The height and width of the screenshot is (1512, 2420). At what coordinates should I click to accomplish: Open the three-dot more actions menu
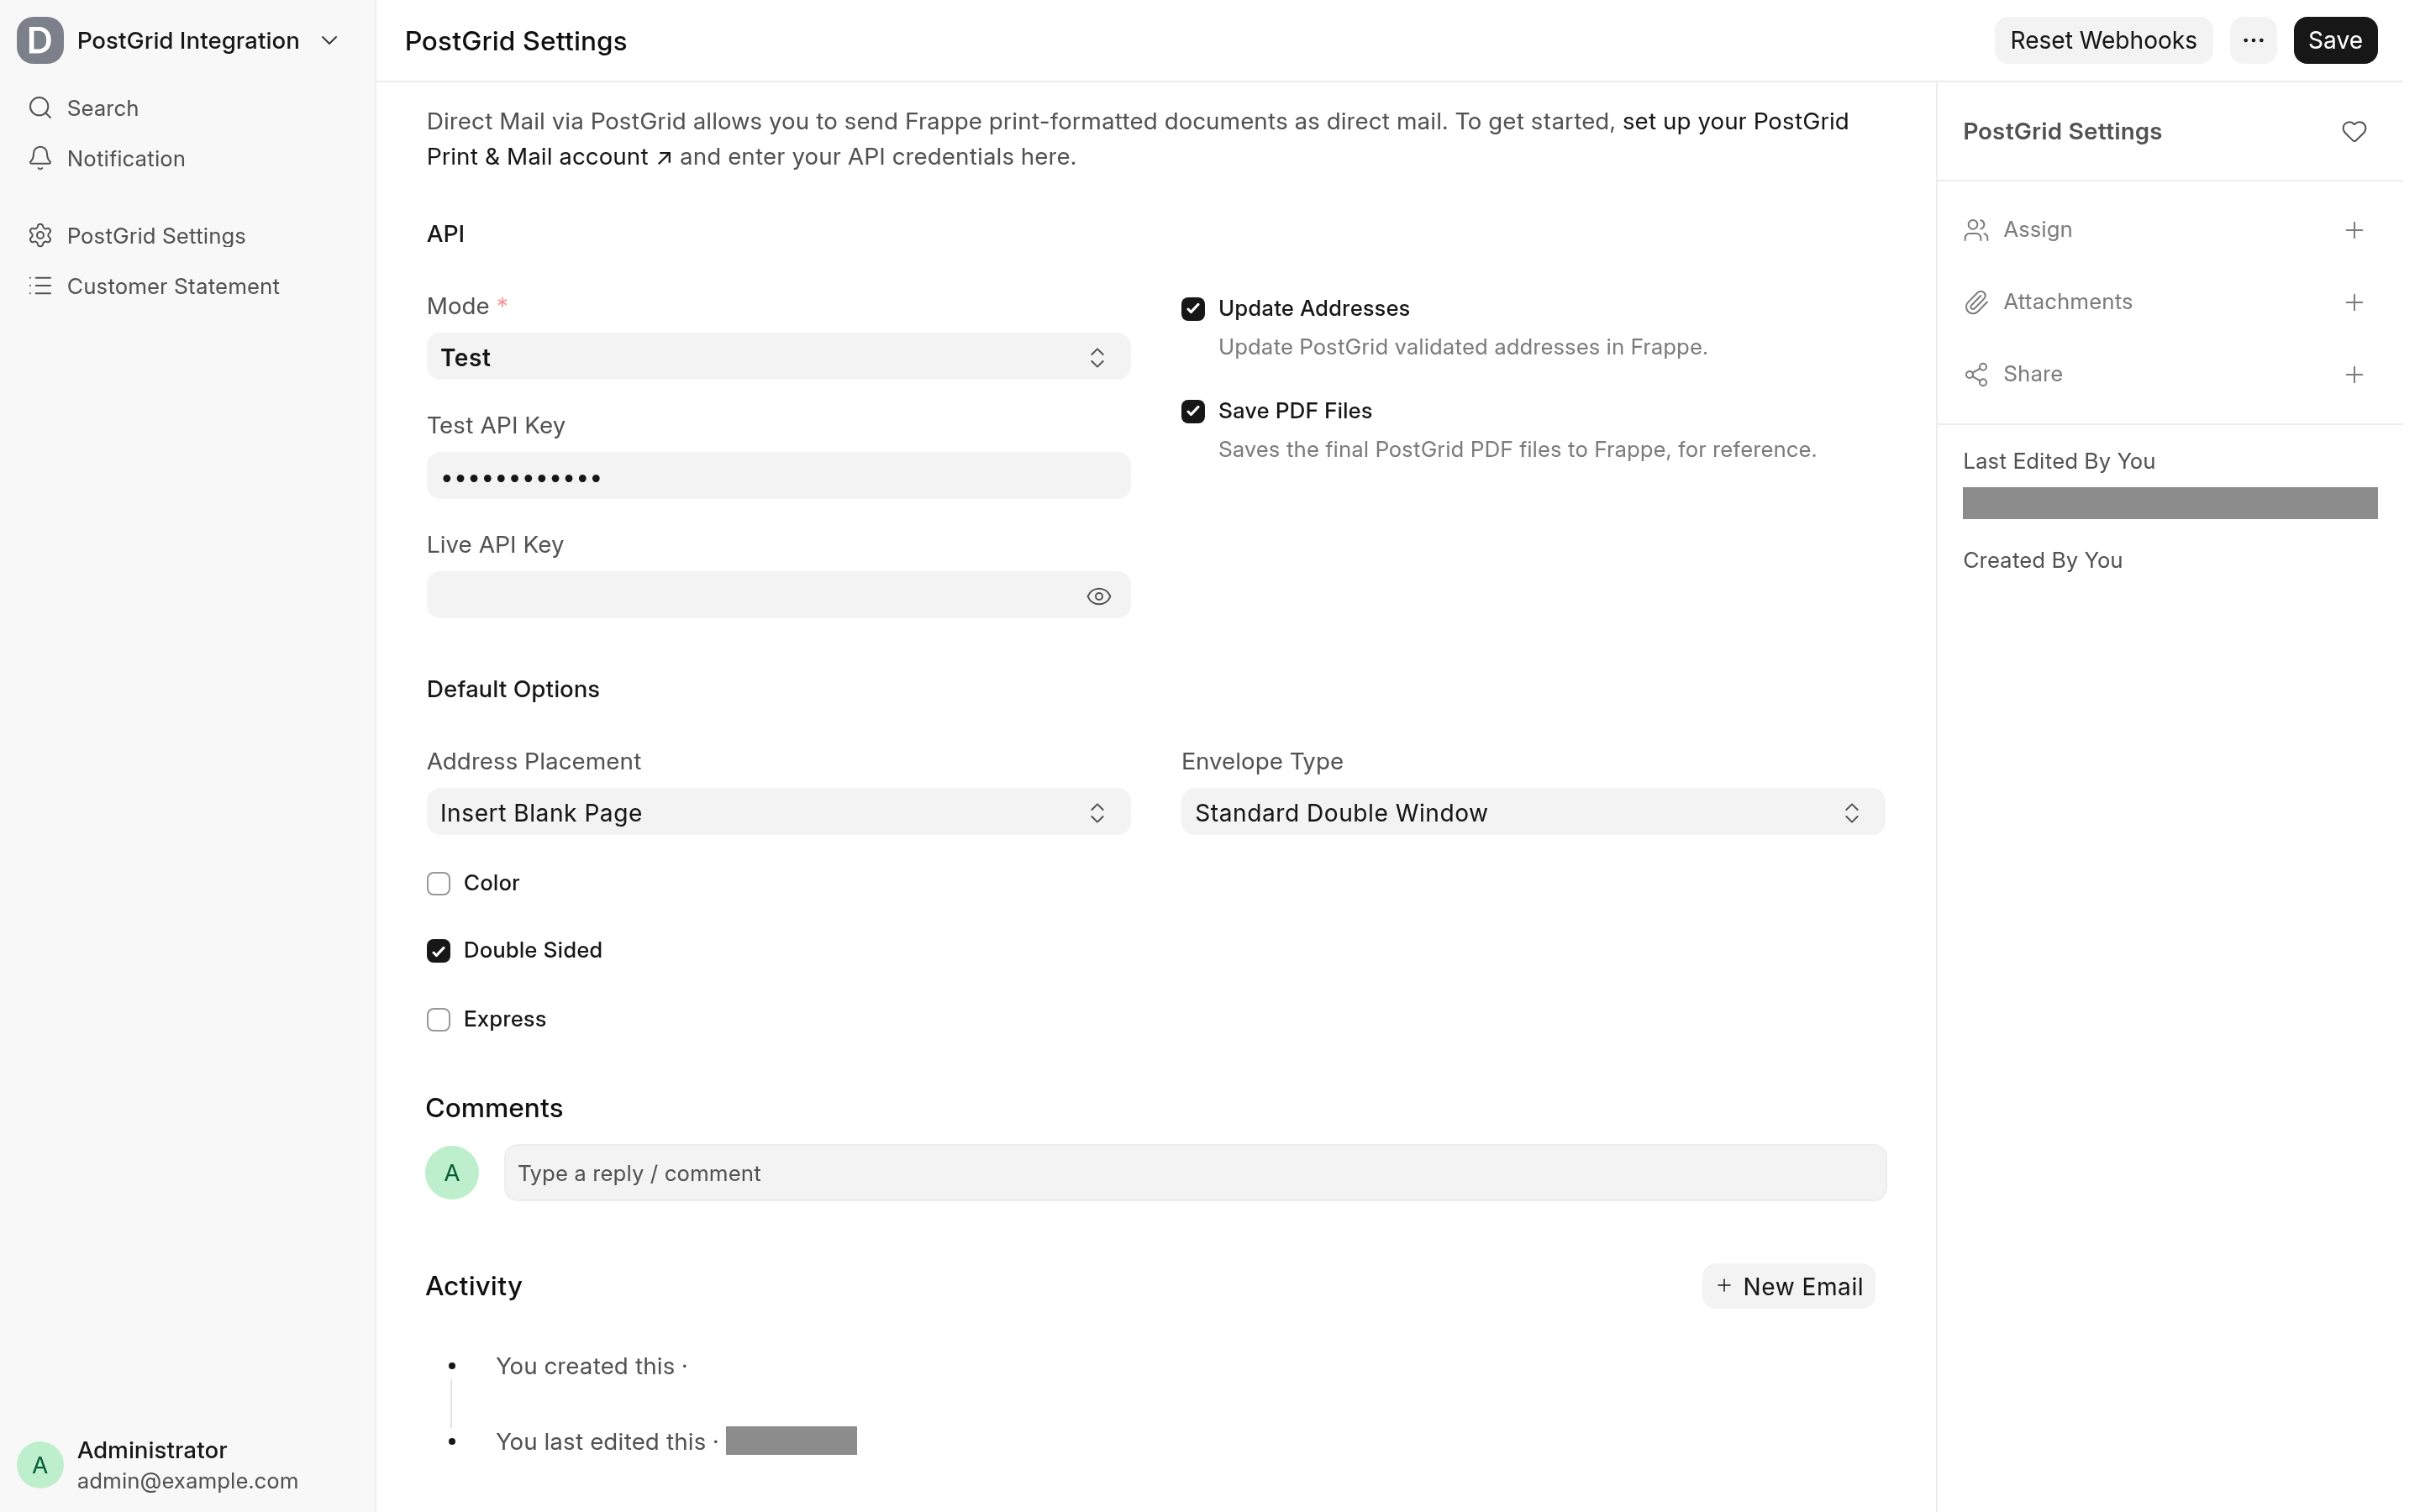[x=2252, y=40]
